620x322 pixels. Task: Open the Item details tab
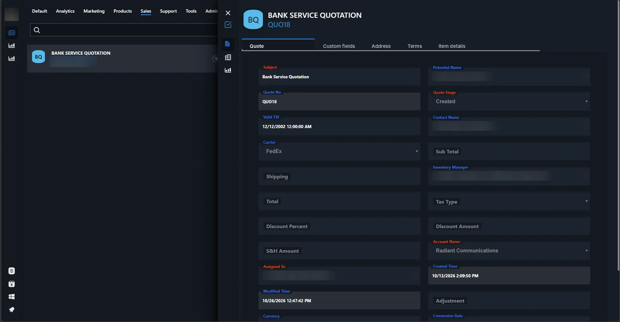tap(452, 46)
